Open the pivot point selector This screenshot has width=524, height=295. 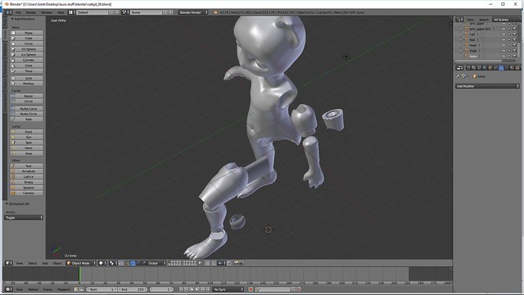click(x=113, y=263)
